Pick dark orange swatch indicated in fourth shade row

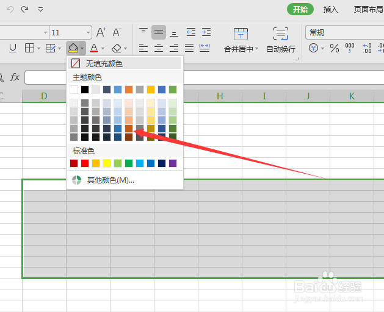(129, 129)
